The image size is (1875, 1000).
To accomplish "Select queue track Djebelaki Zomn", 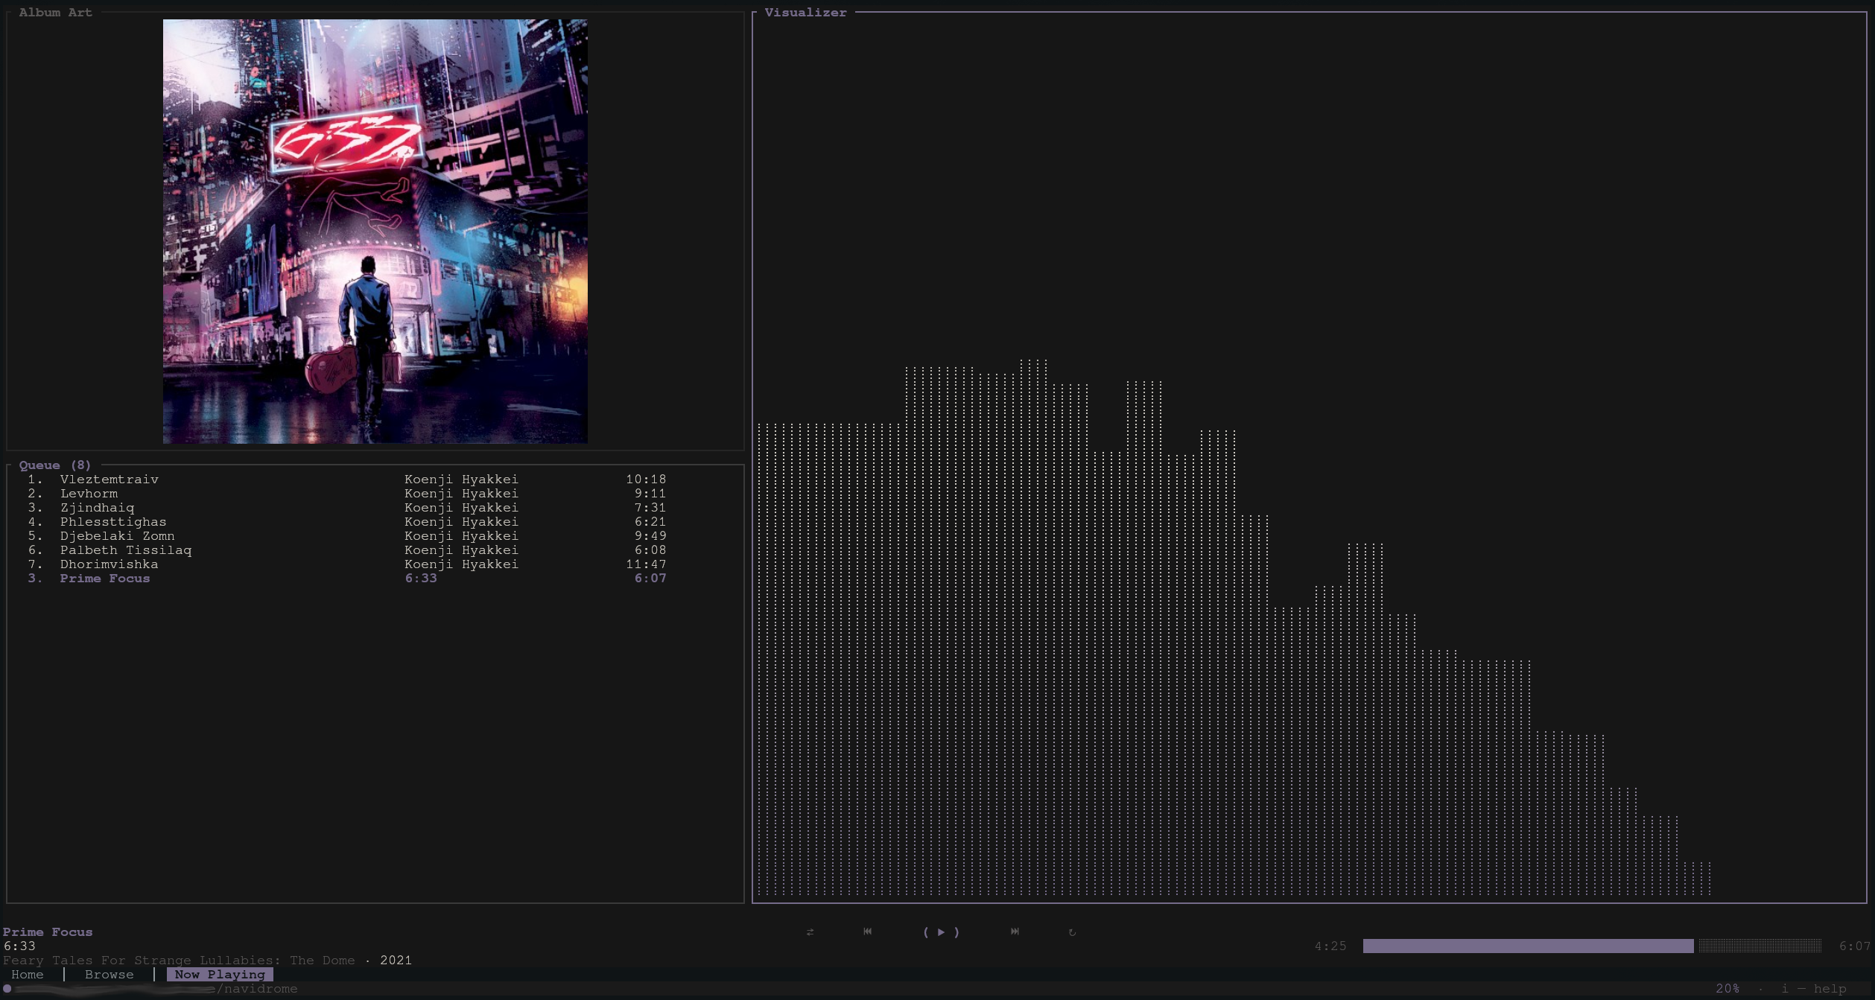I will pyautogui.click(x=347, y=535).
